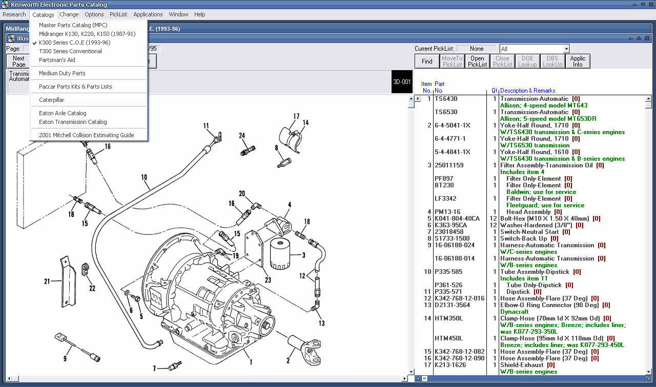Click the CD-ROM icon on the Illustration window
This screenshot has width=656, height=387.
[x=11, y=38]
